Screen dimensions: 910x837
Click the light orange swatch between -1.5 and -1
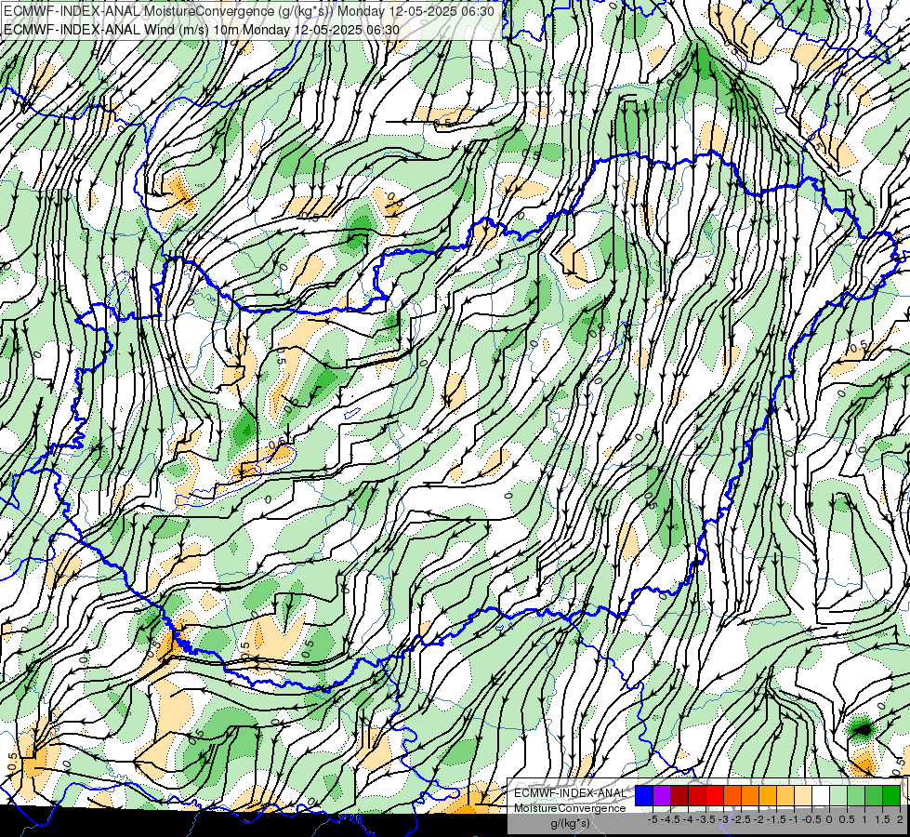click(785, 796)
